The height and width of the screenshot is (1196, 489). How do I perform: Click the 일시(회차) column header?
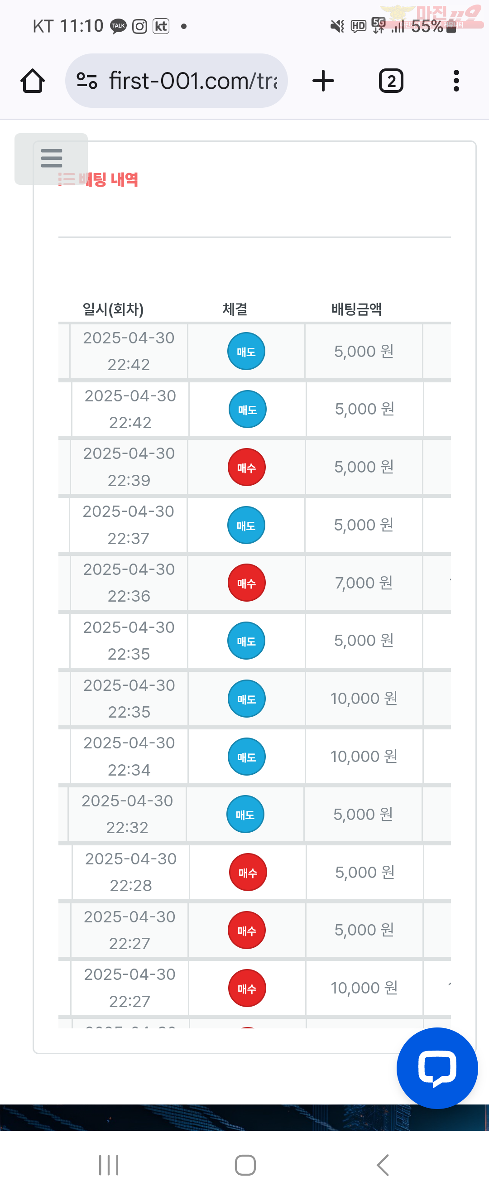[x=113, y=309]
